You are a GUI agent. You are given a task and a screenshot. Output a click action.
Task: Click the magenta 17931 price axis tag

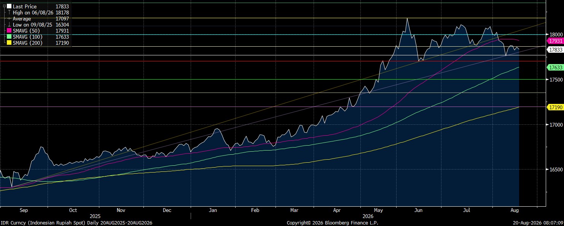(555, 41)
